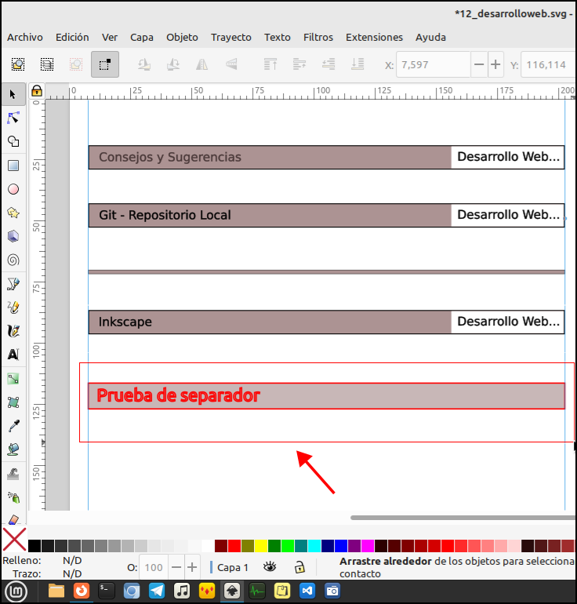Activate the 3D box tool

click(x=13, y=236)
